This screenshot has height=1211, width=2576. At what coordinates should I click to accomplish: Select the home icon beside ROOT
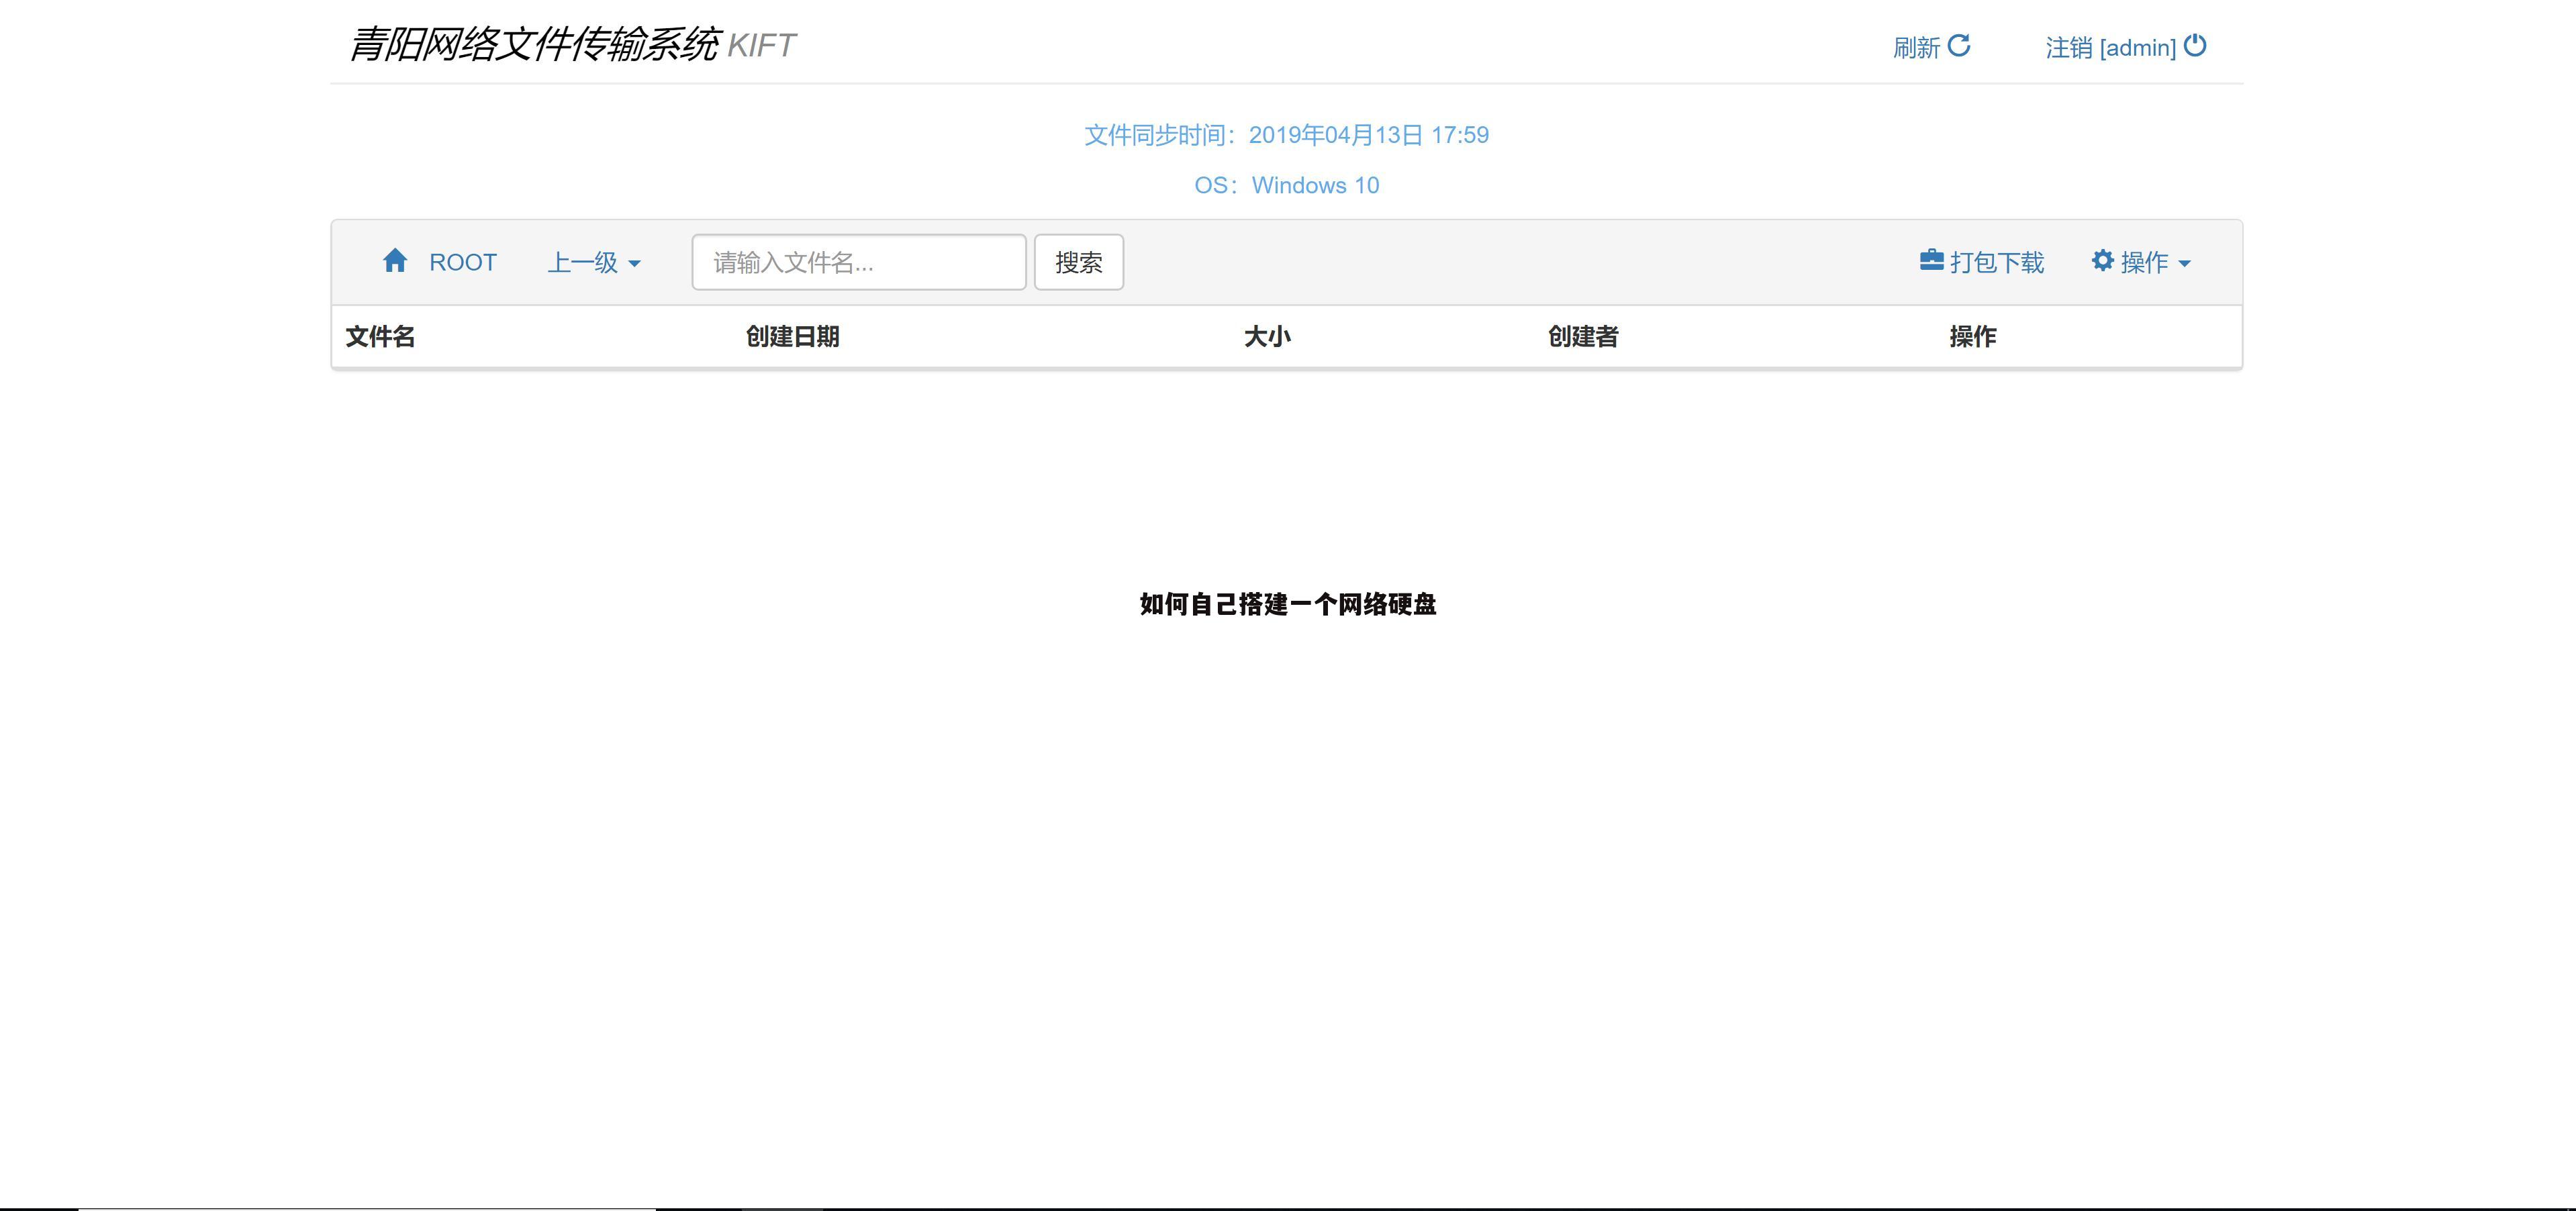pos(396,261)
